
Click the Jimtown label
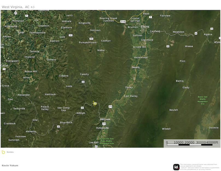pos(95,30)
